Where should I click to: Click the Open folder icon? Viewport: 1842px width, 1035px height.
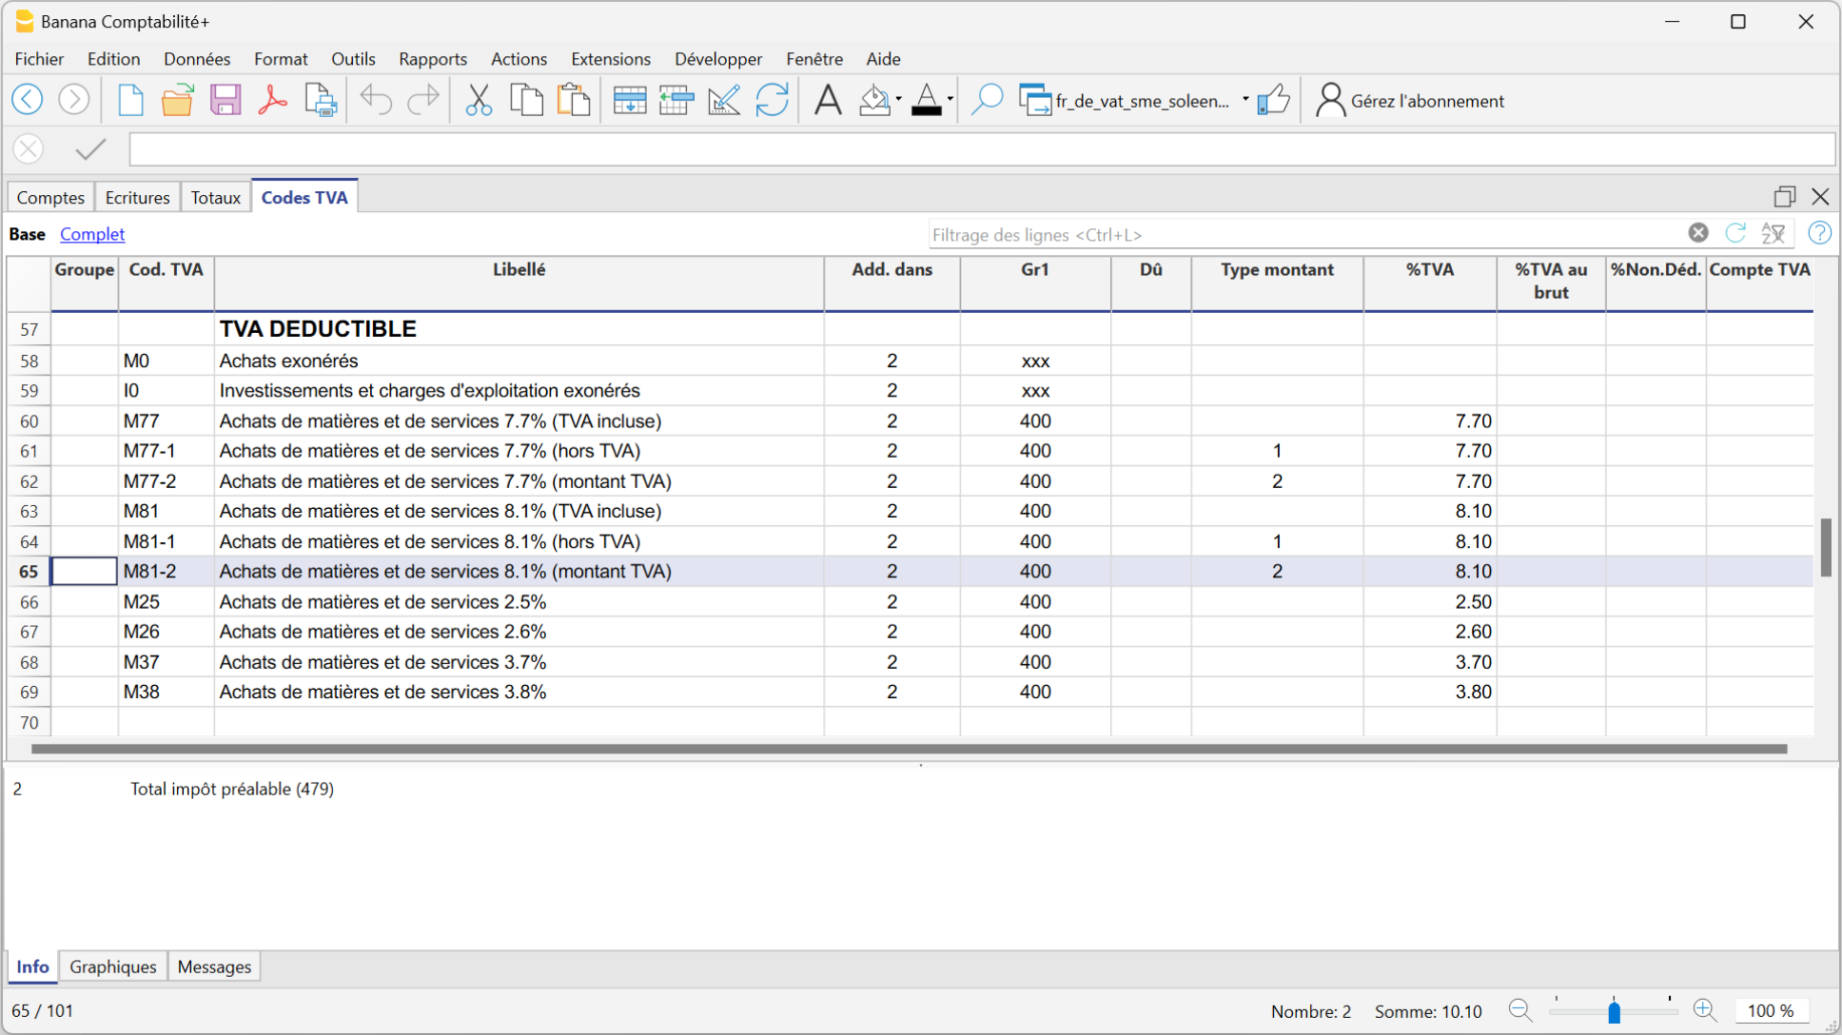[177, 100]
